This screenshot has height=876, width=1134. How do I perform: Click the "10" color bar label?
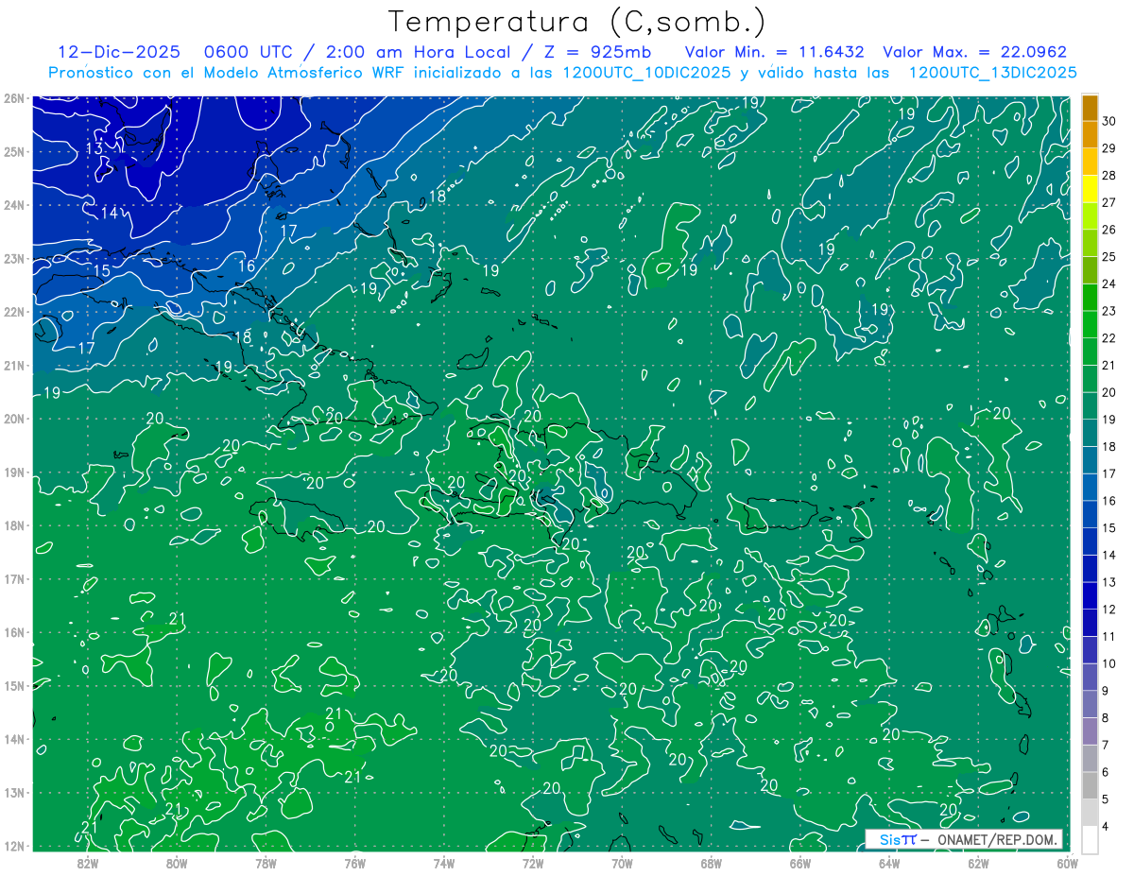click(x=1108, y=663)
